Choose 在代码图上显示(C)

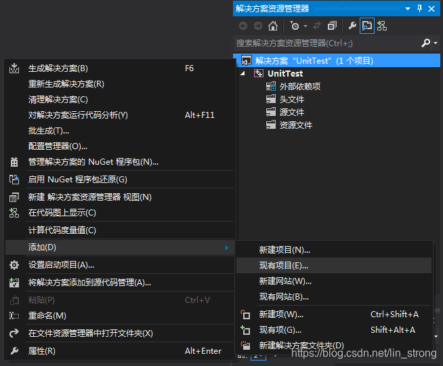tap(120, 213)
